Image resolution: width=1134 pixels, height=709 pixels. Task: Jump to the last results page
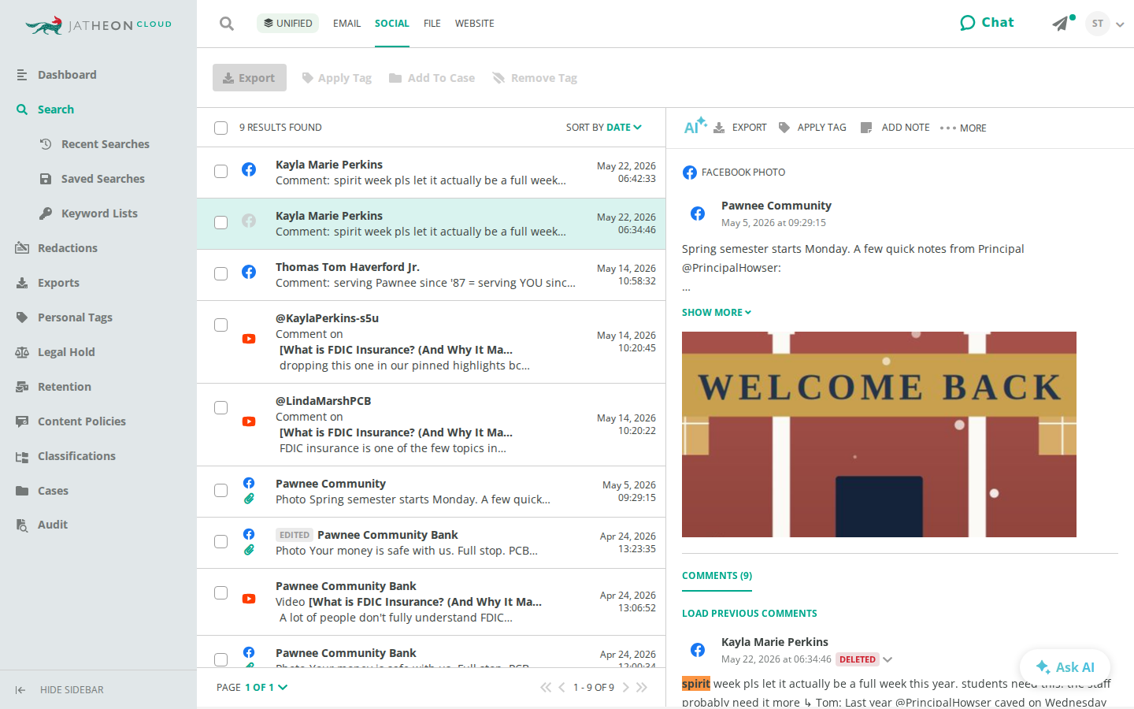tap(642, 688)
